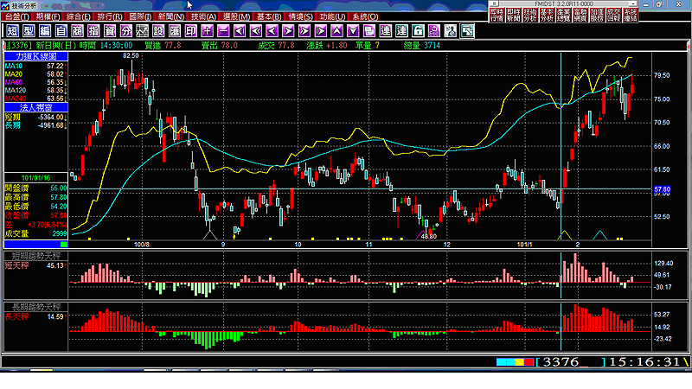Open the 系統(O) menu
Image resolution: width=692 pixels, height=389 pixels.
pos(365,16)
